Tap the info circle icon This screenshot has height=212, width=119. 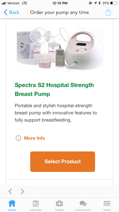pyautogui.click(x=19, y=138)
